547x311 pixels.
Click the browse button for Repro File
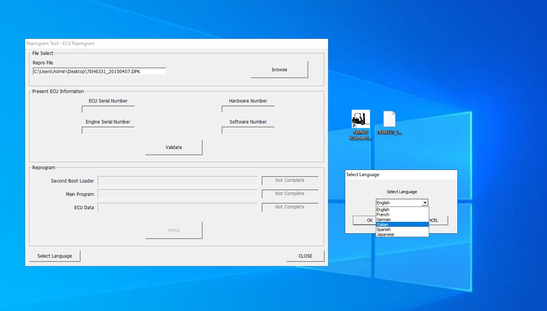(x=279, y=70)
